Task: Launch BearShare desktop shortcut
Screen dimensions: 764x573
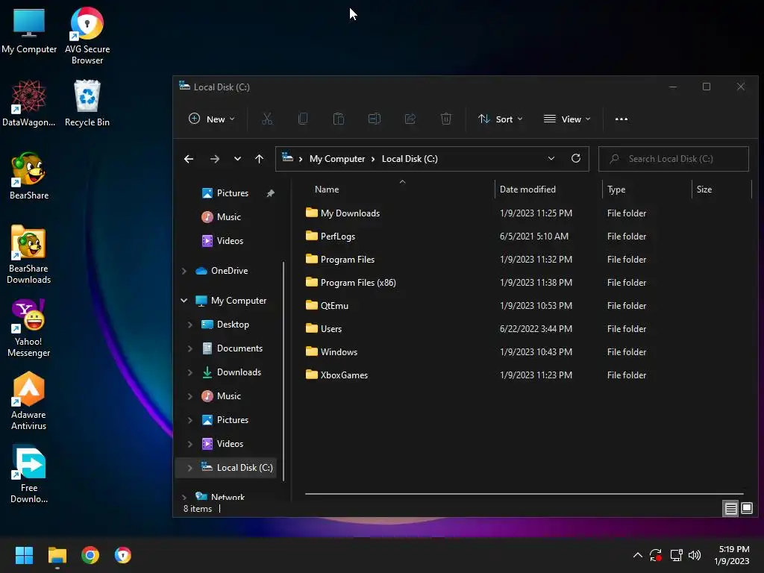Action: 29,176
